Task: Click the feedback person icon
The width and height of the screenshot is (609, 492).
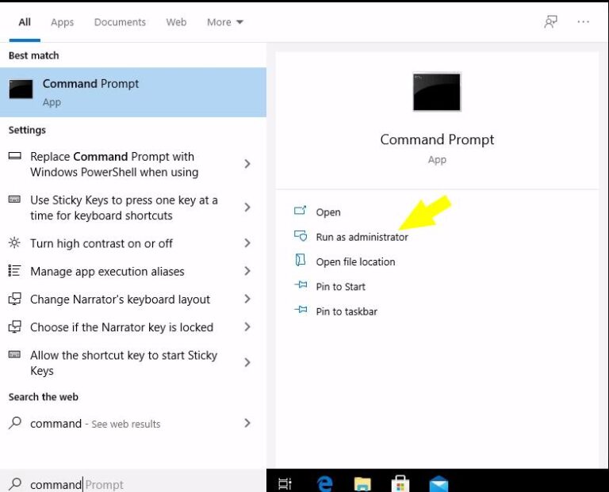Action: click(550, 21)
